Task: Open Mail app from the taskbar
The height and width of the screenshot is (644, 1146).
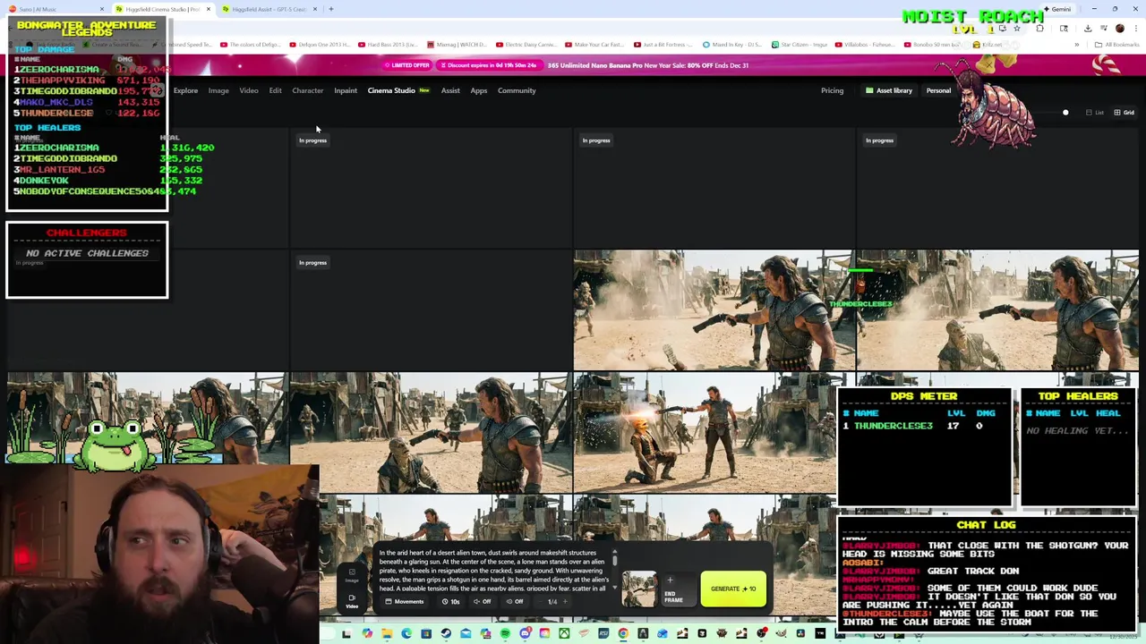Action: [466, 633]
